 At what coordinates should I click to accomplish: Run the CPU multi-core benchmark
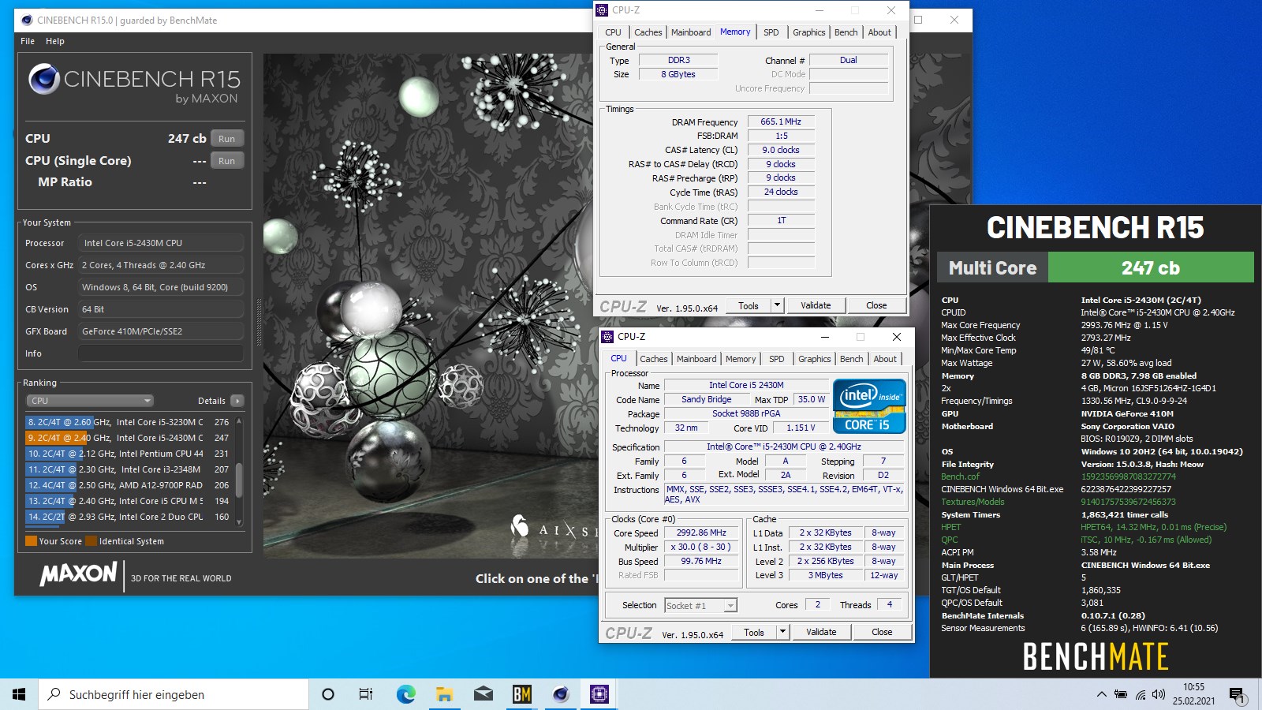(227, 139)
